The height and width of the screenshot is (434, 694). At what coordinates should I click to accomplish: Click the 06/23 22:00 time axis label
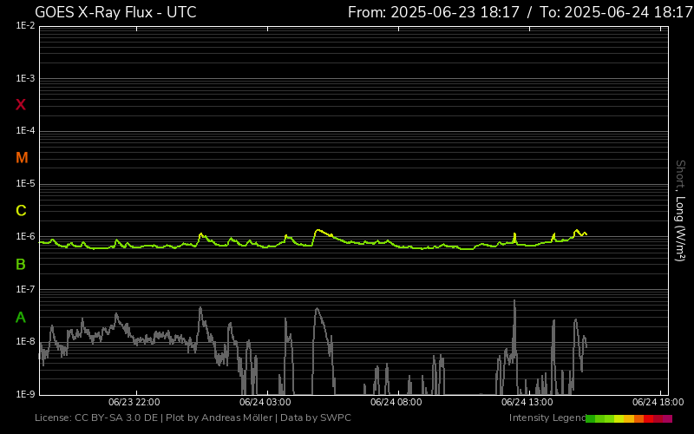(134, 403)
